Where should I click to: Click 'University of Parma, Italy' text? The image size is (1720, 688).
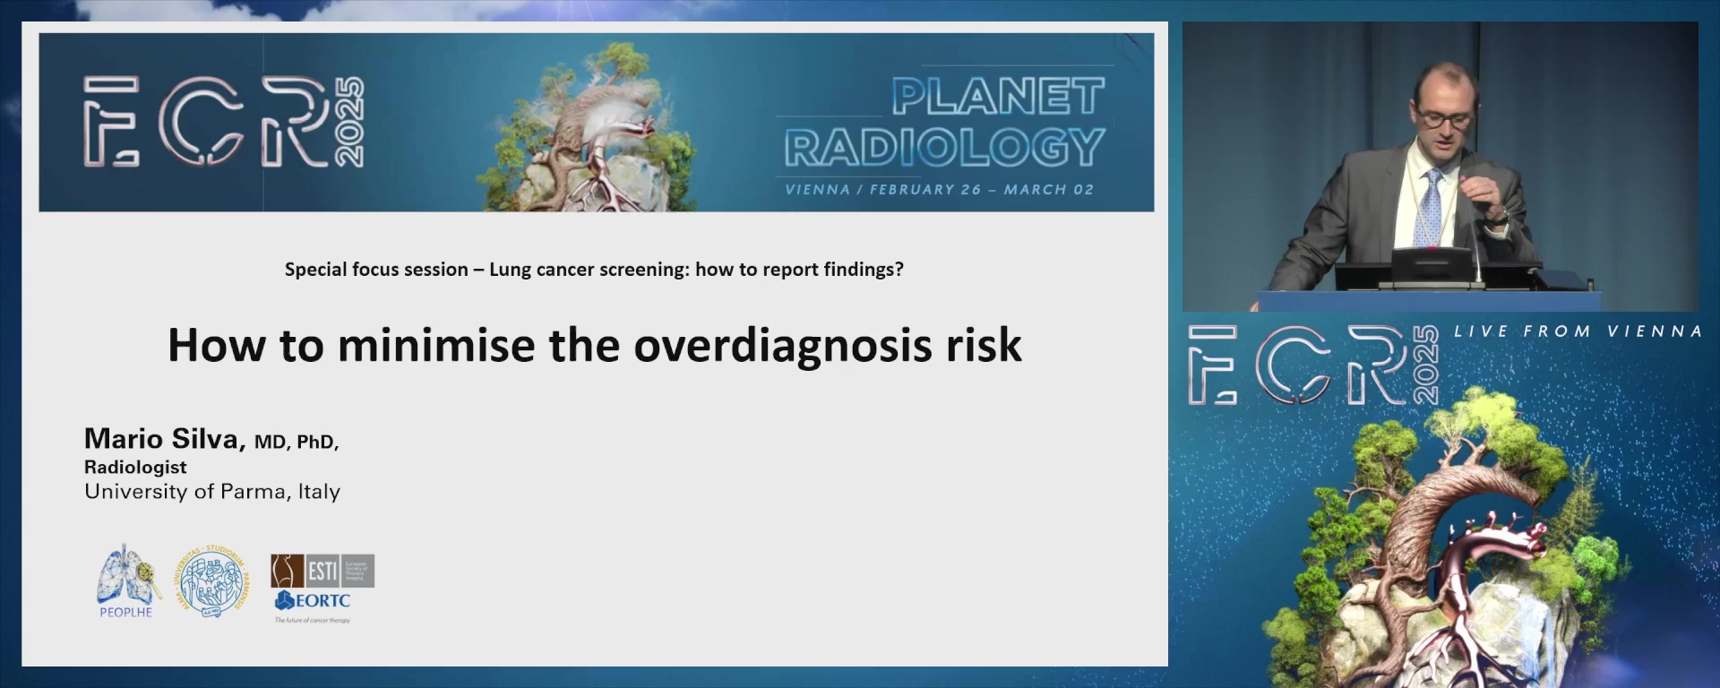(x=212, y=492)
